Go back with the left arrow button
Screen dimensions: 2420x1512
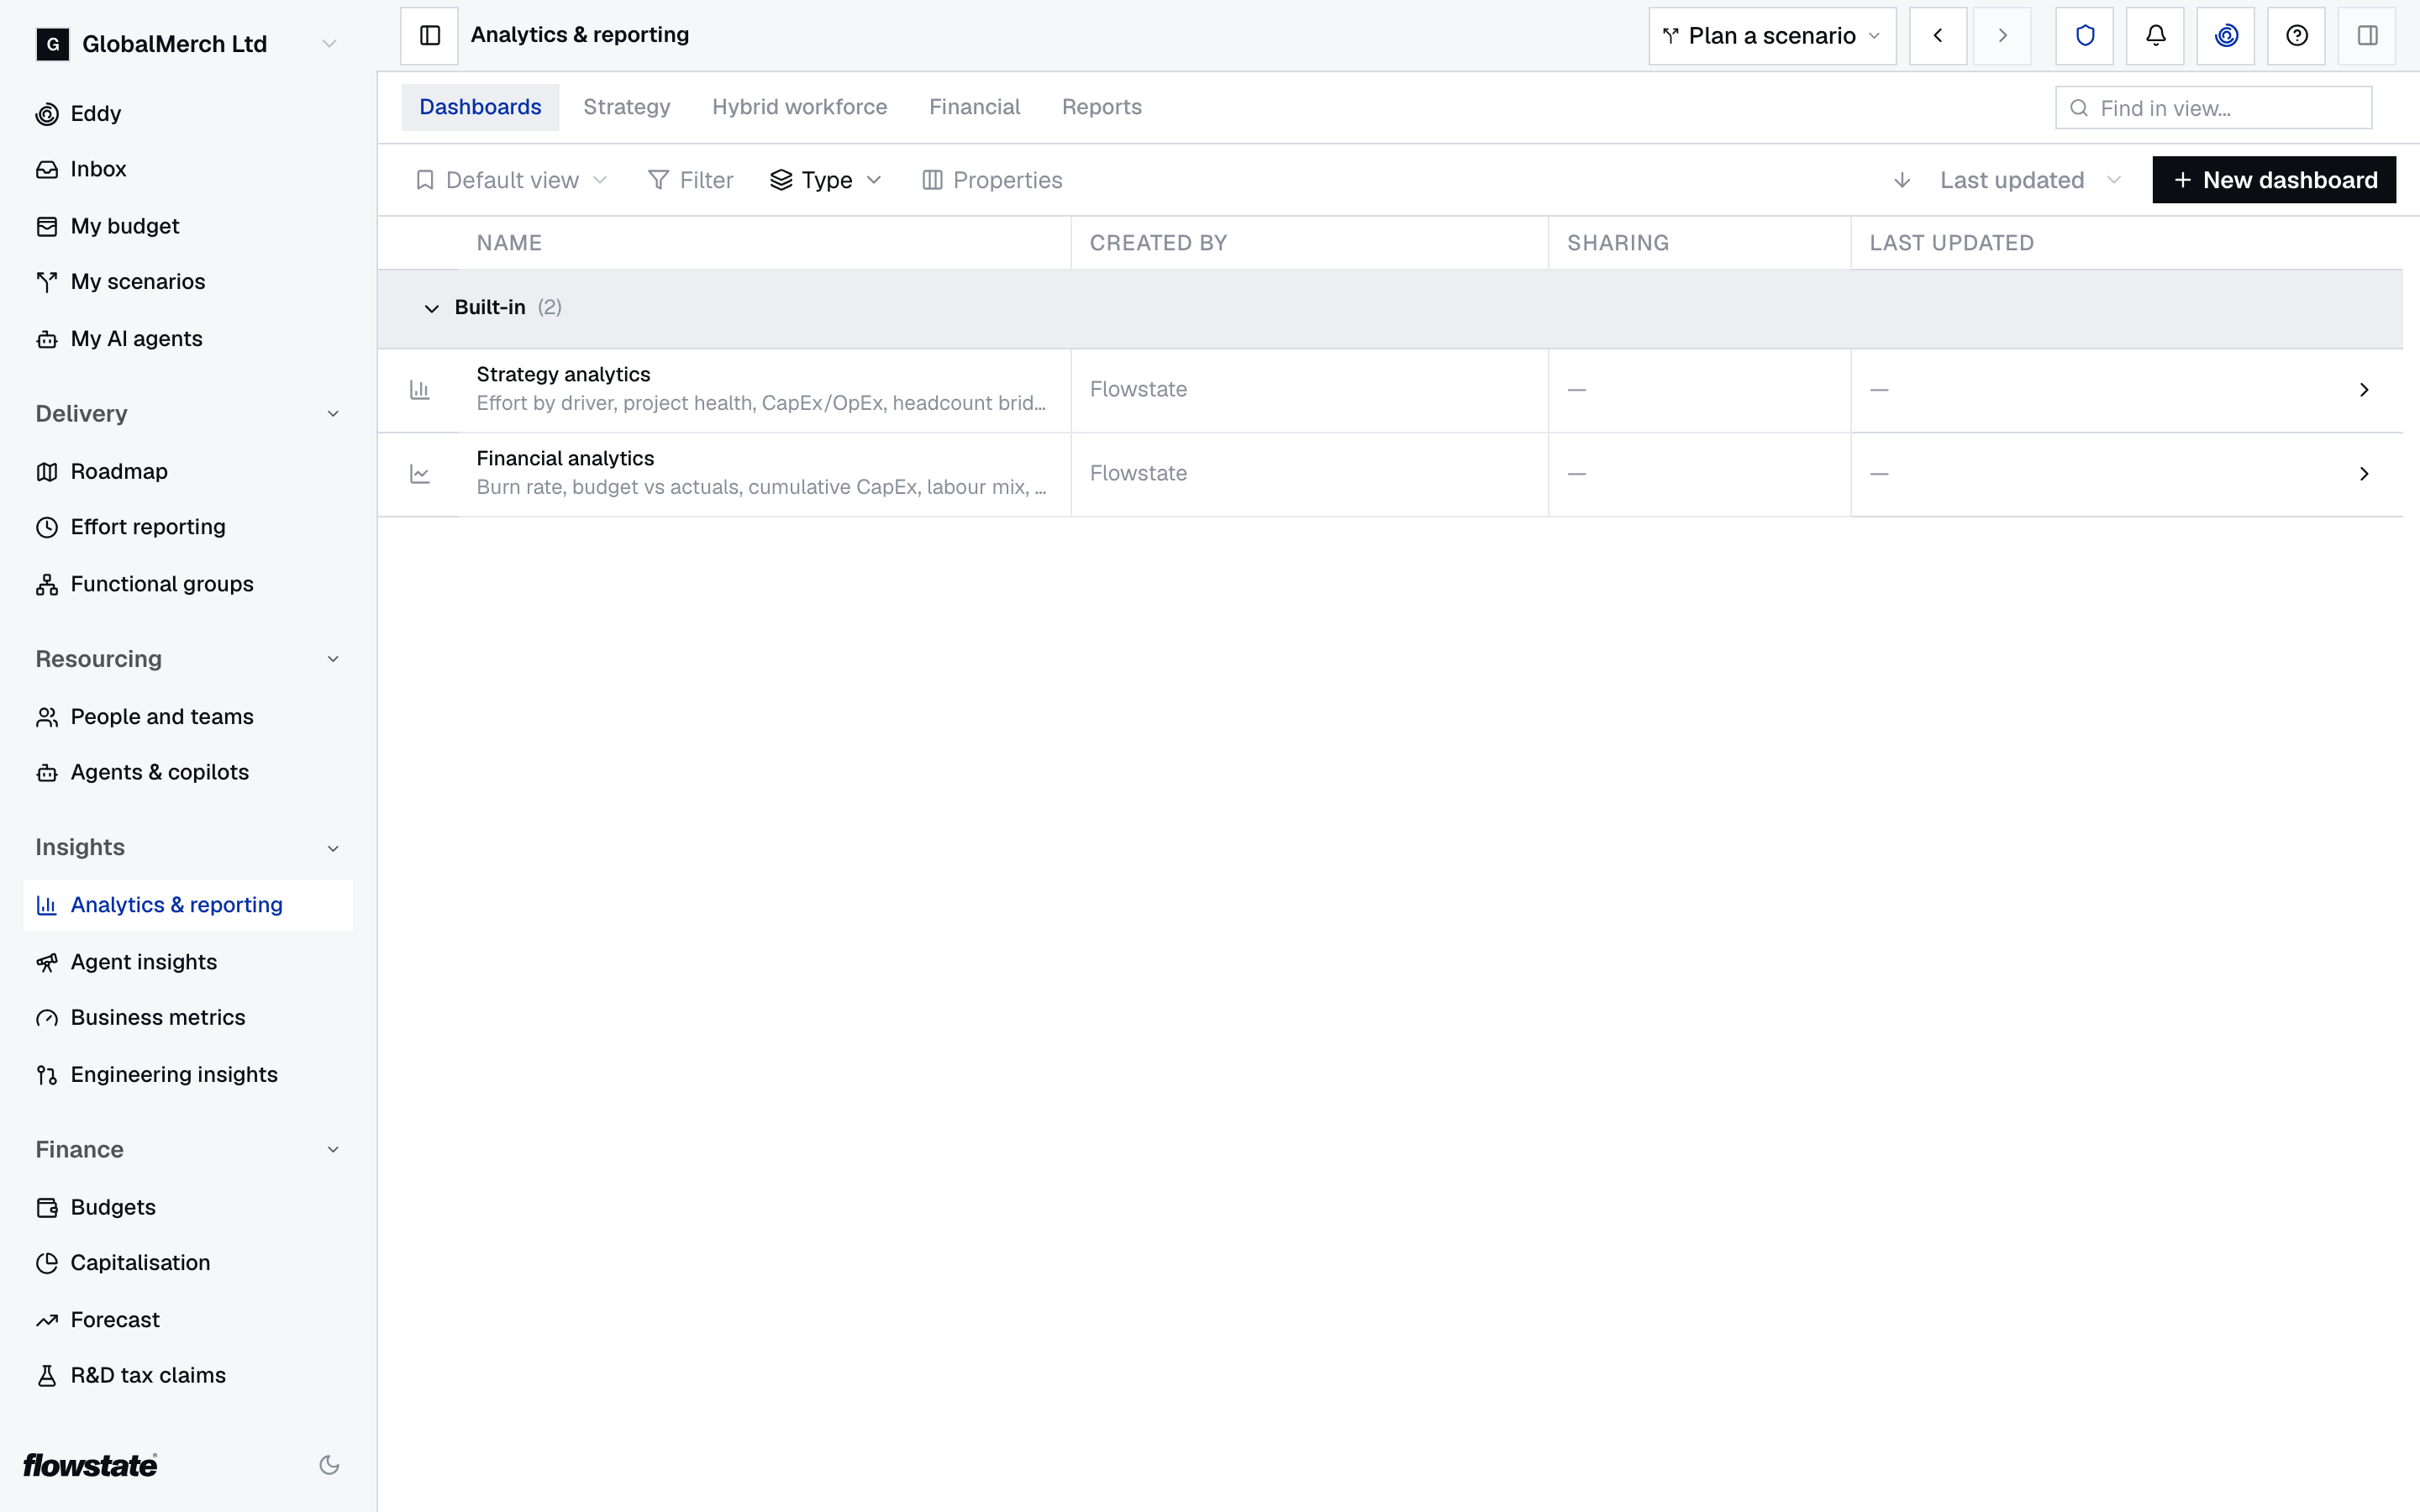coord(1938,35)
